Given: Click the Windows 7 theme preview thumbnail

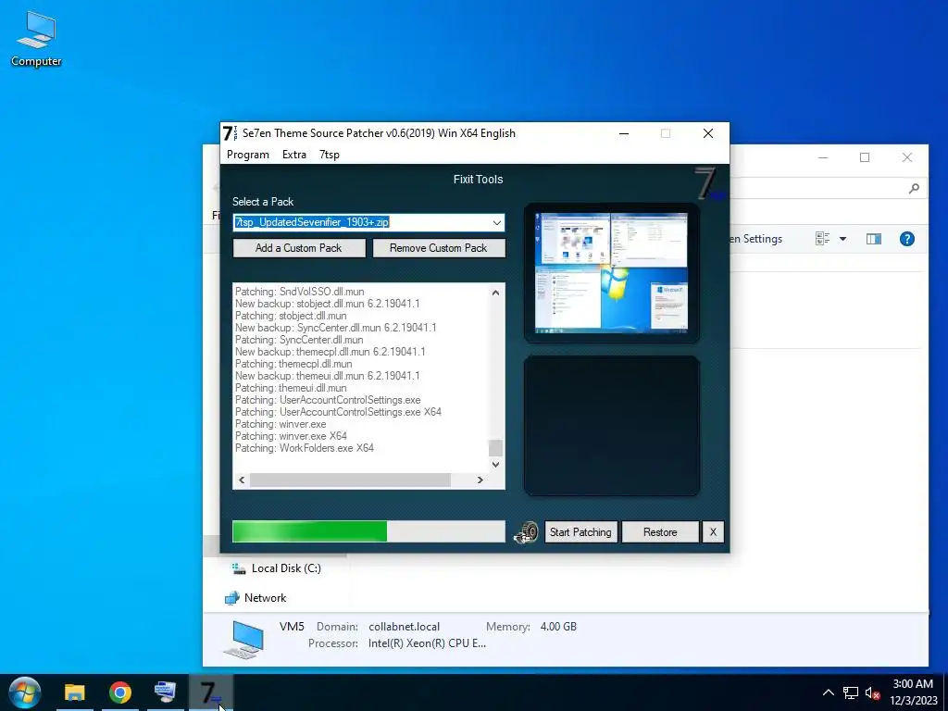Looking at the screenshot, I should pyautogui.click(x=611, y=273).
